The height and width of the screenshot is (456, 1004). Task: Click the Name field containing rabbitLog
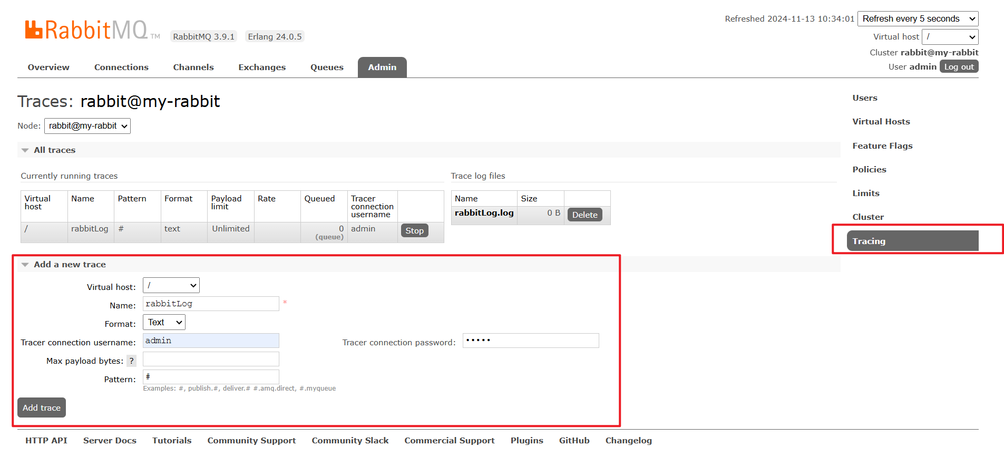(x=211, y=304)
